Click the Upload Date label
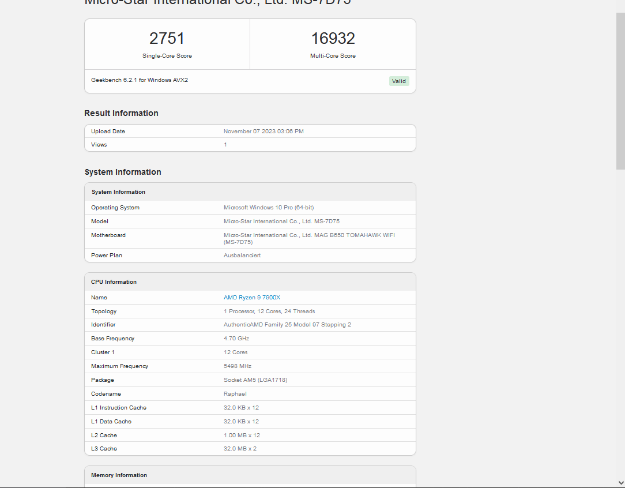 coord(108,131)
